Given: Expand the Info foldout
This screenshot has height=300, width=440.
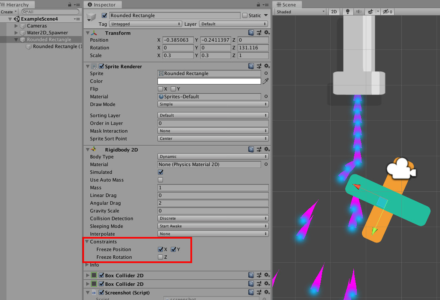Looking at the screenshot, I should pos(87,264).
